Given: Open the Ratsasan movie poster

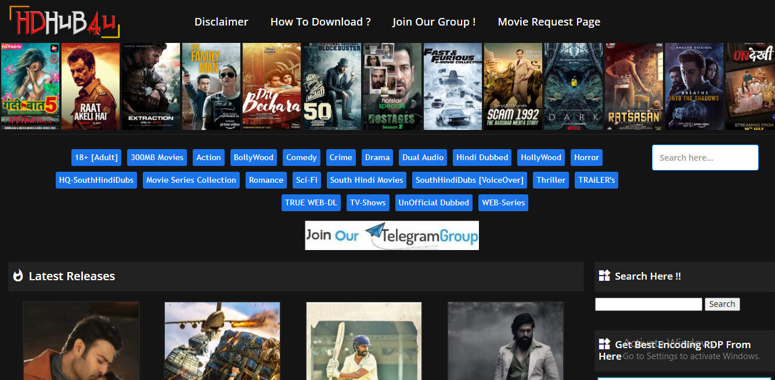Looking at the screenshot, I should pyautogui.click(x=634, y=86).
